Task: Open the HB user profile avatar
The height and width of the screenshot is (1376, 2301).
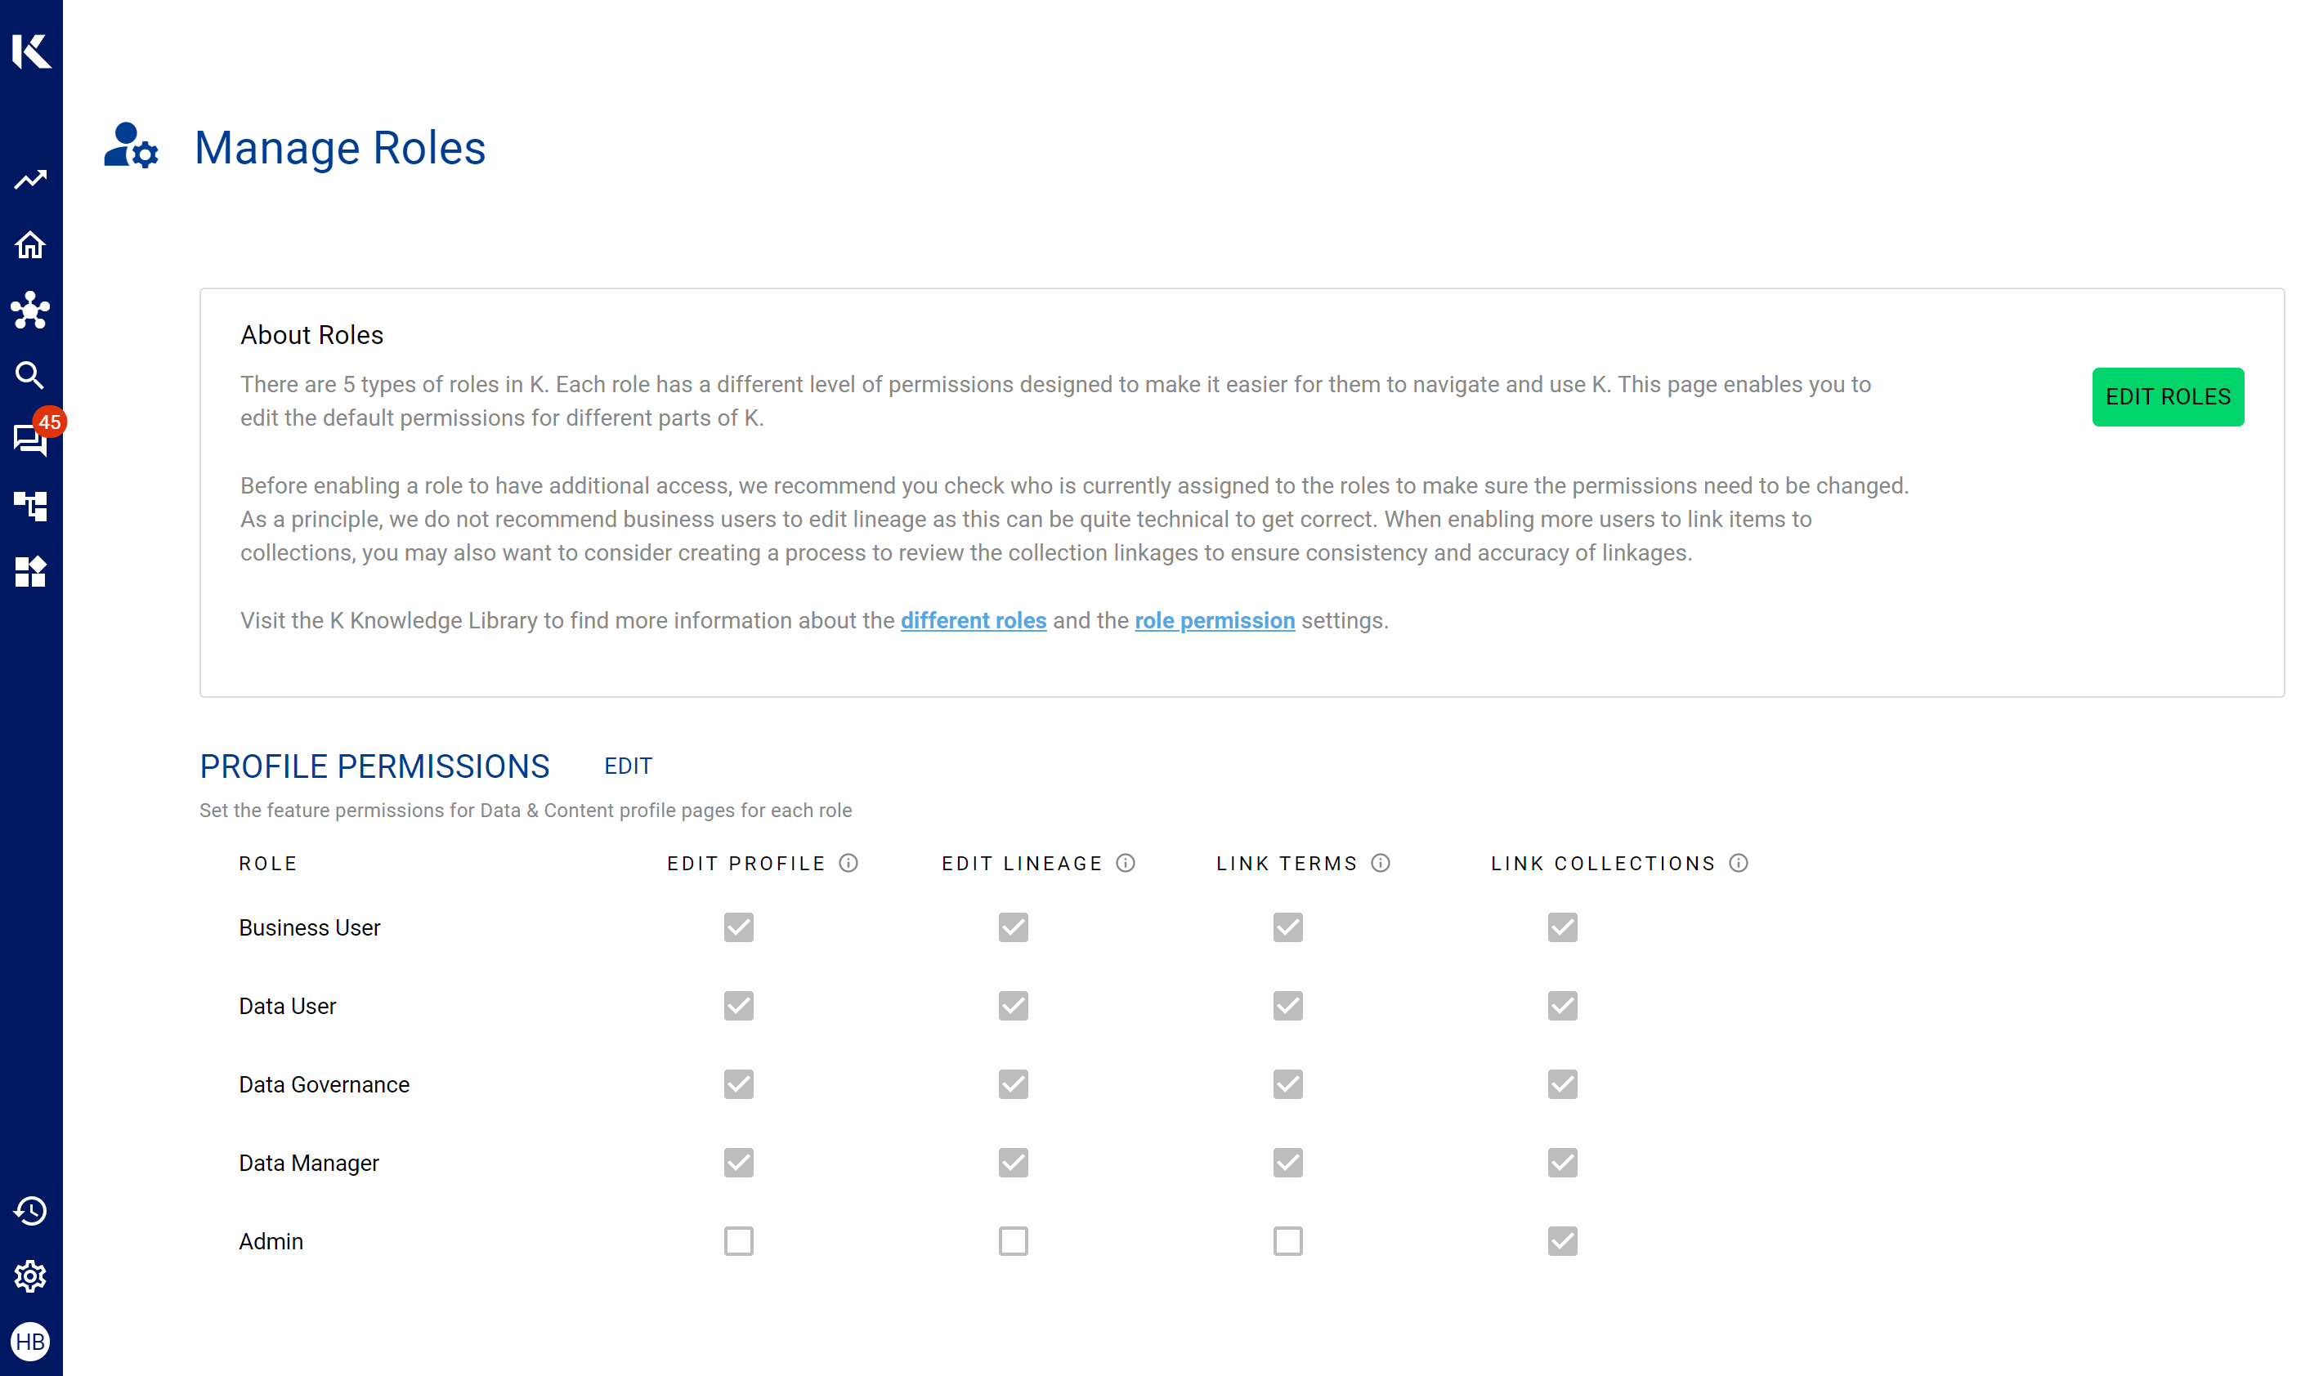Action: pos(30,1342)
